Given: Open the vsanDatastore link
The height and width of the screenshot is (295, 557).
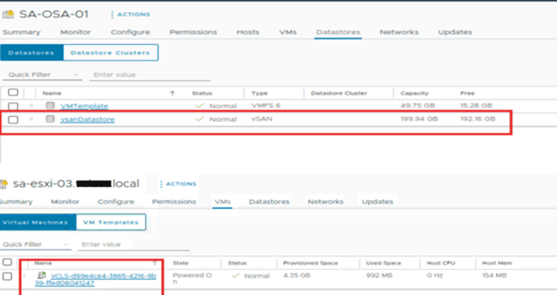Looking at the screenshot, I should click(x=88, y=119).
